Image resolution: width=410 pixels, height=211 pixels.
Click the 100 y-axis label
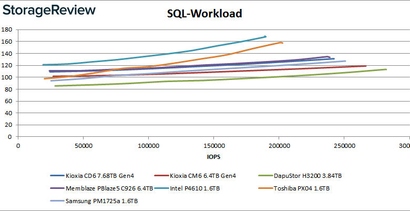tap(6, 77)
